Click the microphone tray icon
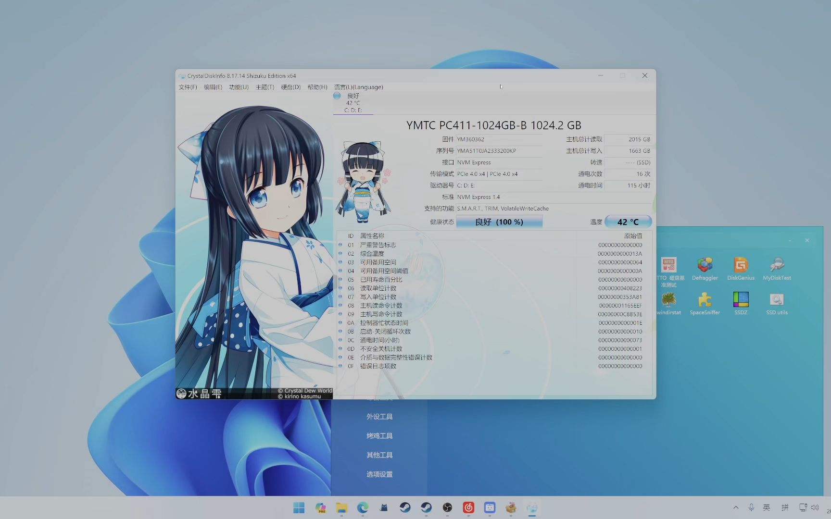 751,507
